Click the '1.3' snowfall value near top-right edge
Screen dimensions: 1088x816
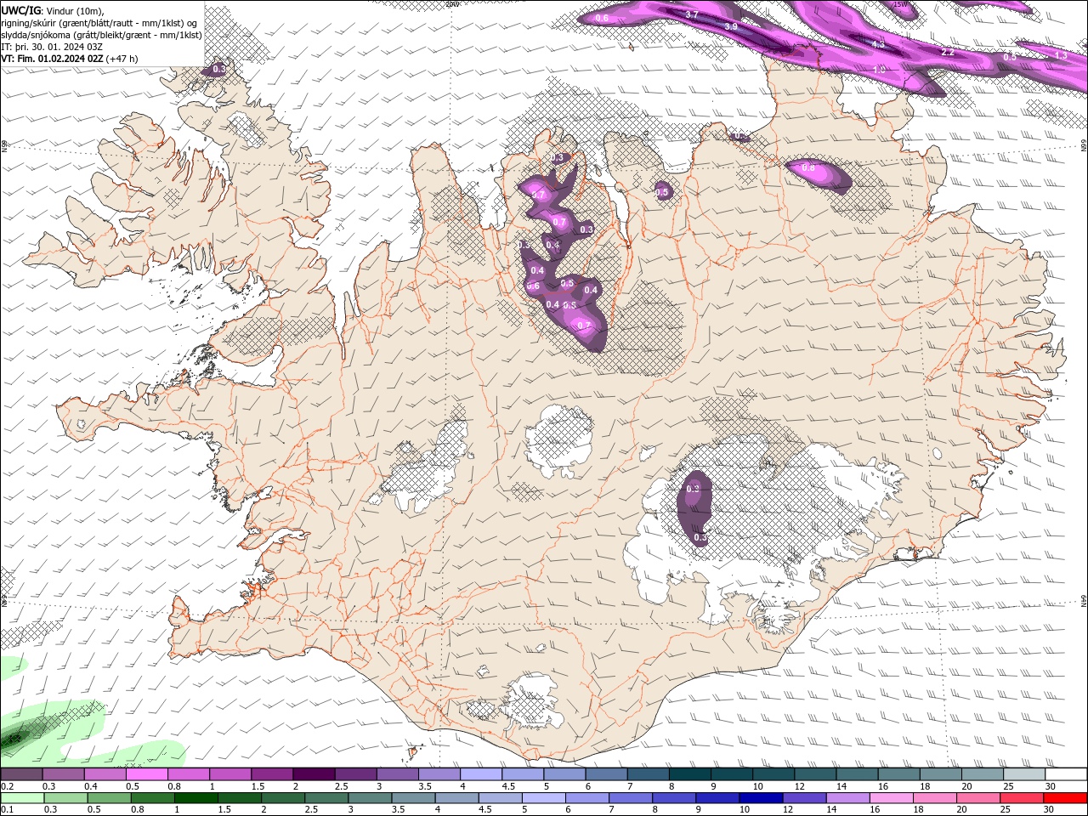coord(1061,55)
